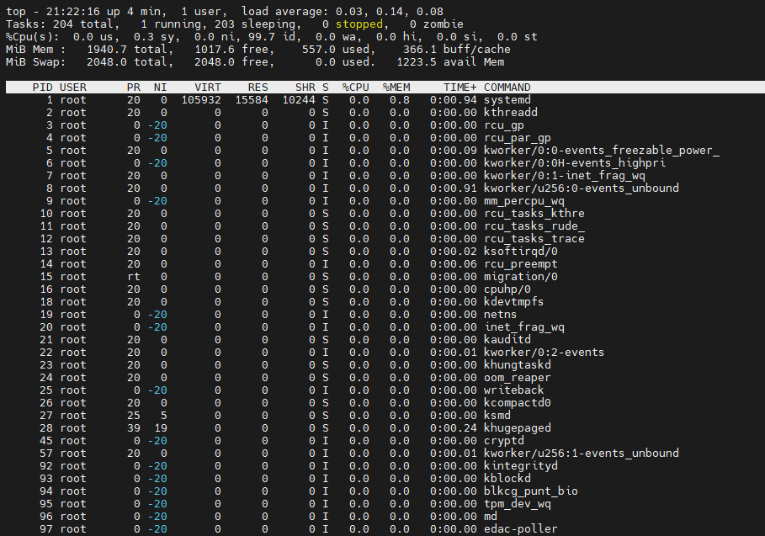Click writeback process name
765x536 pixels.
(513, 390)
